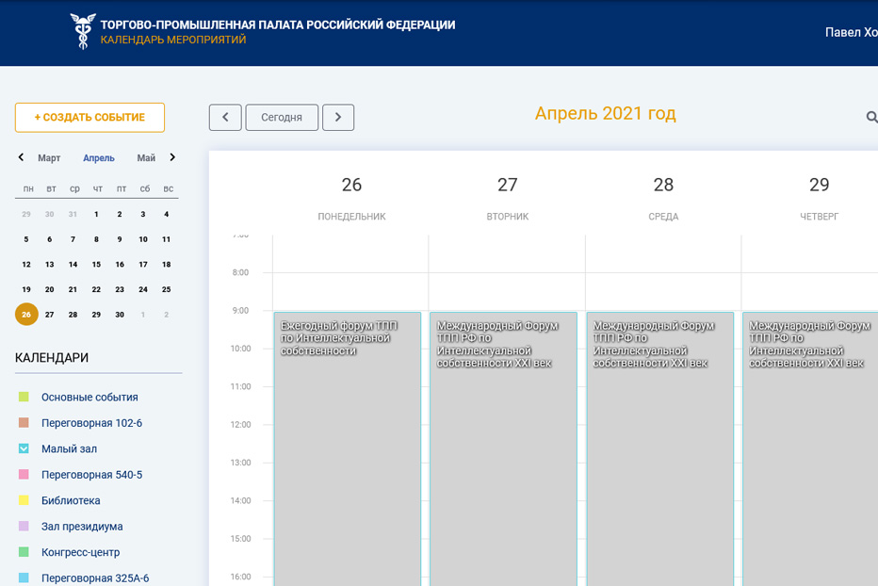Click the Сегодня button
Screen dimensions: 878x586
[x=282, y=117]
